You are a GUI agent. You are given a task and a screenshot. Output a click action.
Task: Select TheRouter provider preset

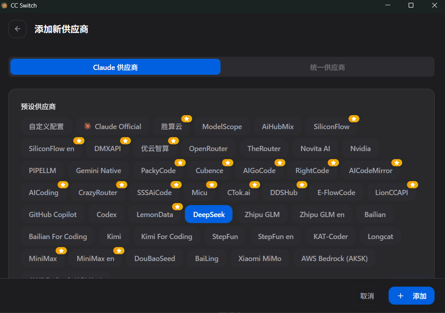click(264, 149)
